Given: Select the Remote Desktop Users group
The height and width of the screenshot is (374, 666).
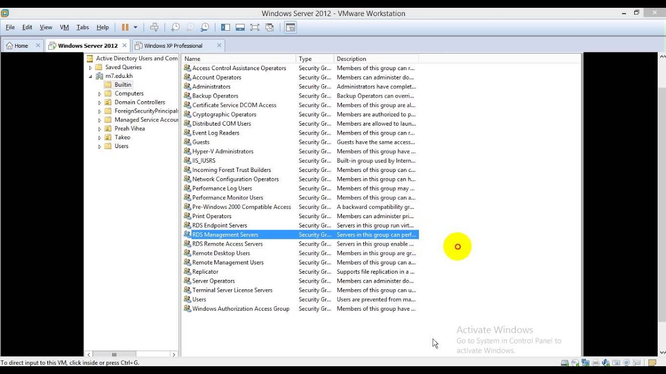Looking at the screenshot, I should click(x=300, y=253).
